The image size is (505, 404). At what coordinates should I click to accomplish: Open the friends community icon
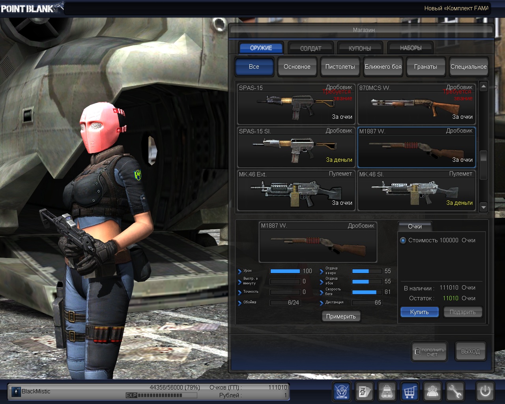tap(433, 391)
